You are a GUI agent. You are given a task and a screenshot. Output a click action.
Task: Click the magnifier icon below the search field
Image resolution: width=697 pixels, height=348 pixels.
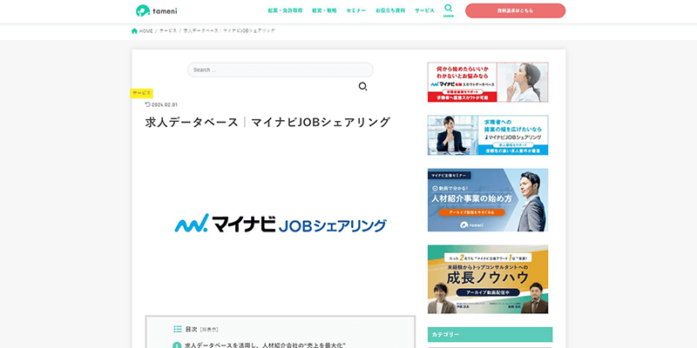(362, 86)
